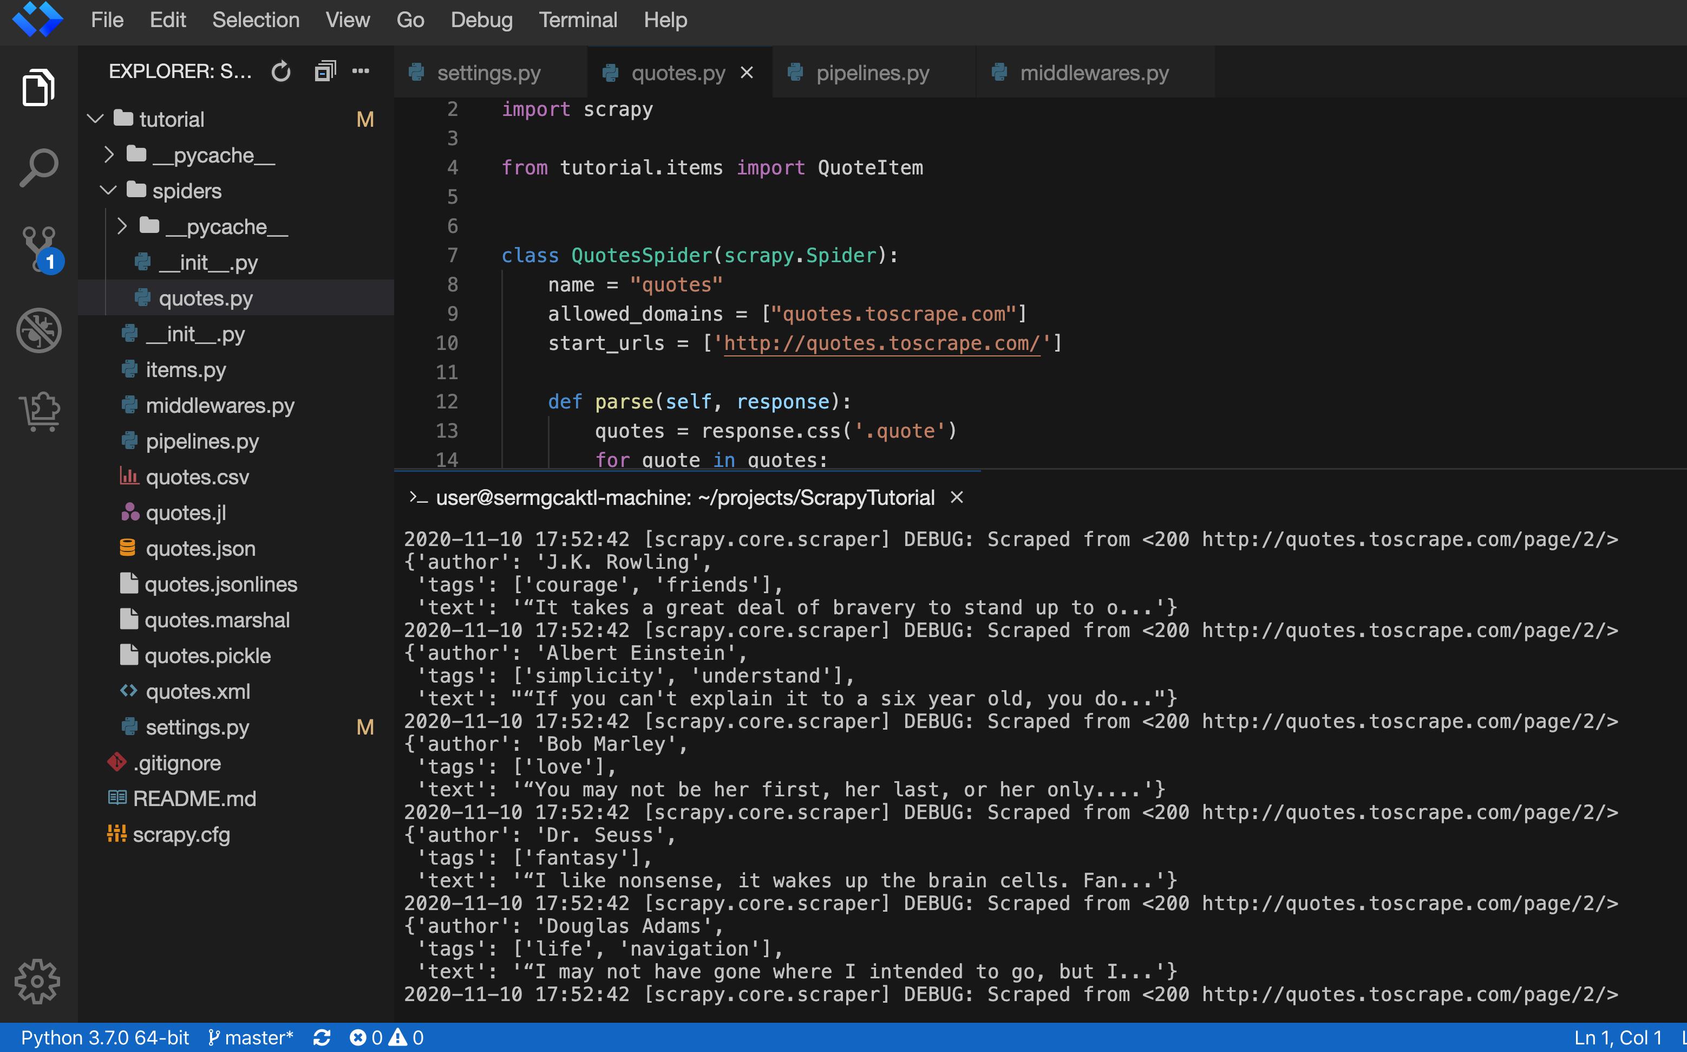Refresh the Explorer file tree

280,71
